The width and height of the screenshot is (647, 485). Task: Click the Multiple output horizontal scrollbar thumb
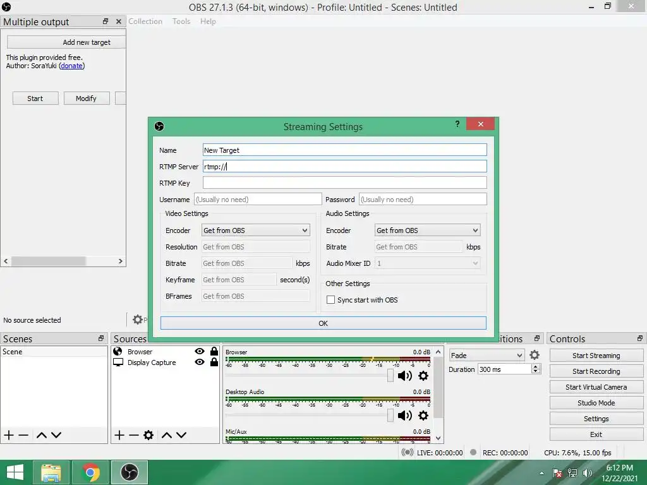pos(48,261)
